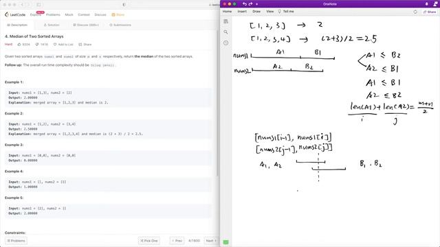Click the Problems list button at bottom
Screen dimensions: 440x247
pyautogui.click(x=16, y=241)
